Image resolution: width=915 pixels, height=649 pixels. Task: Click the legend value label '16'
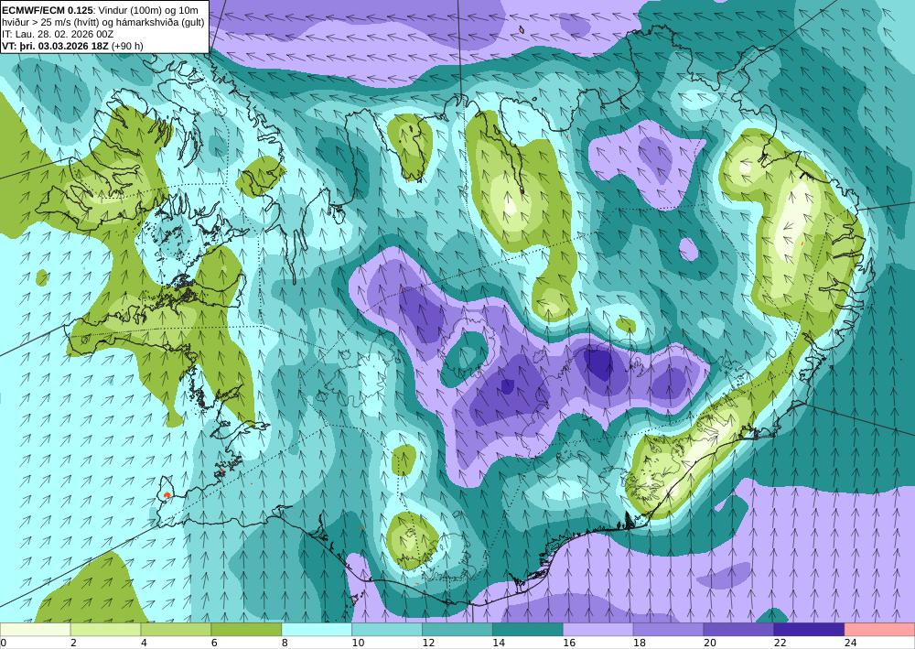tap(569, 643)
